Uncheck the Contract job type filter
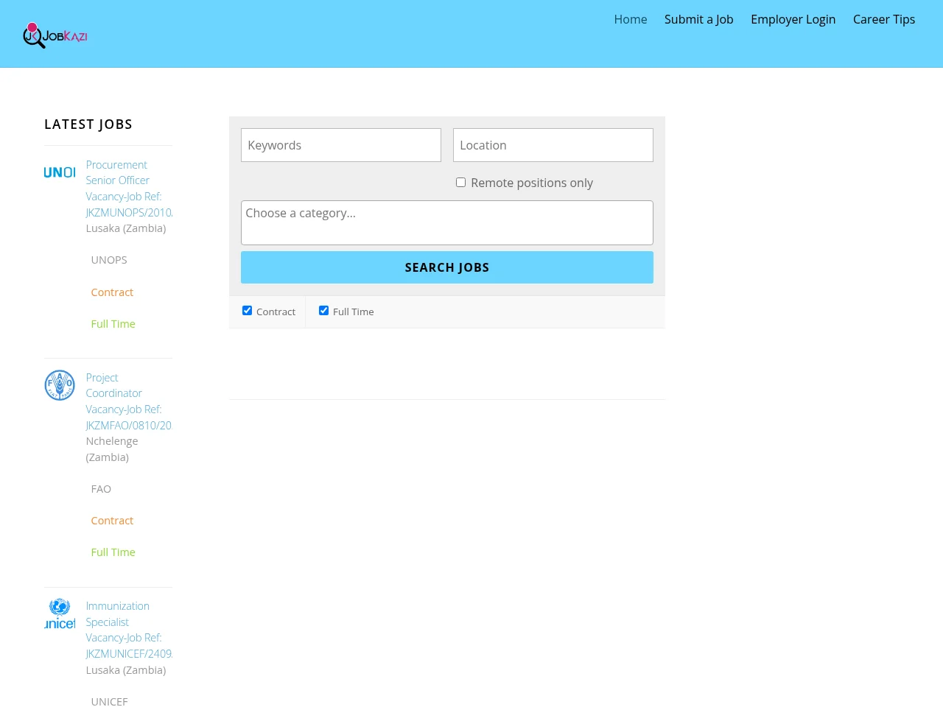This screenshot has height=707, width=943. pyautogui.click(x=247, y=311)
